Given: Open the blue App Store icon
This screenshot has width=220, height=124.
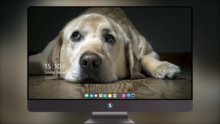Looking at the screenshot, I should coord(129,95).
